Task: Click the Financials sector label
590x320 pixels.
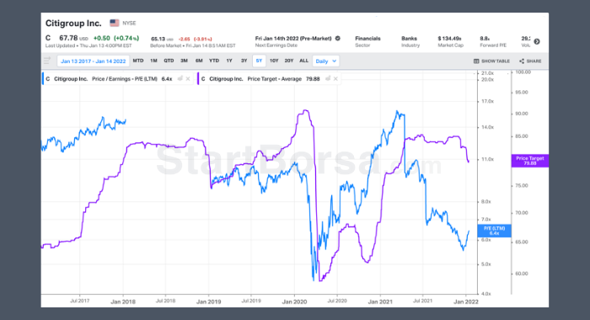Action: click(367, 39)
